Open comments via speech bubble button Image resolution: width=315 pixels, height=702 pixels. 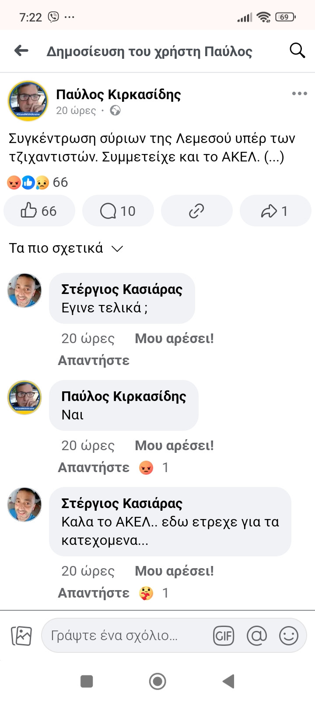(x=118, y=211)
